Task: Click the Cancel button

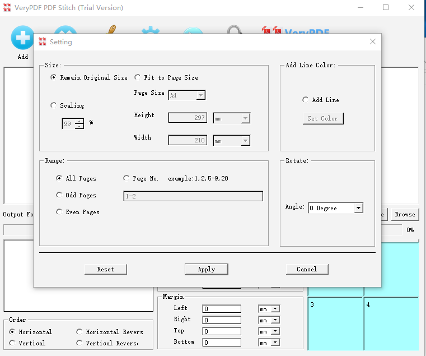Action: pyautogui.click(x=307, y=269)
